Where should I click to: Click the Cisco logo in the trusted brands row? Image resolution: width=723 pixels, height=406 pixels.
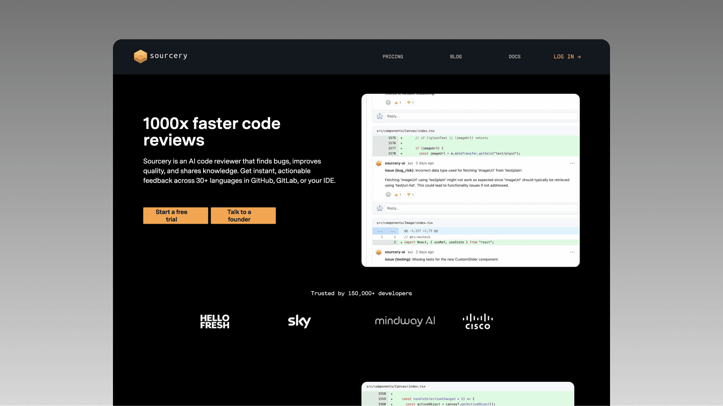click(477, 321)
